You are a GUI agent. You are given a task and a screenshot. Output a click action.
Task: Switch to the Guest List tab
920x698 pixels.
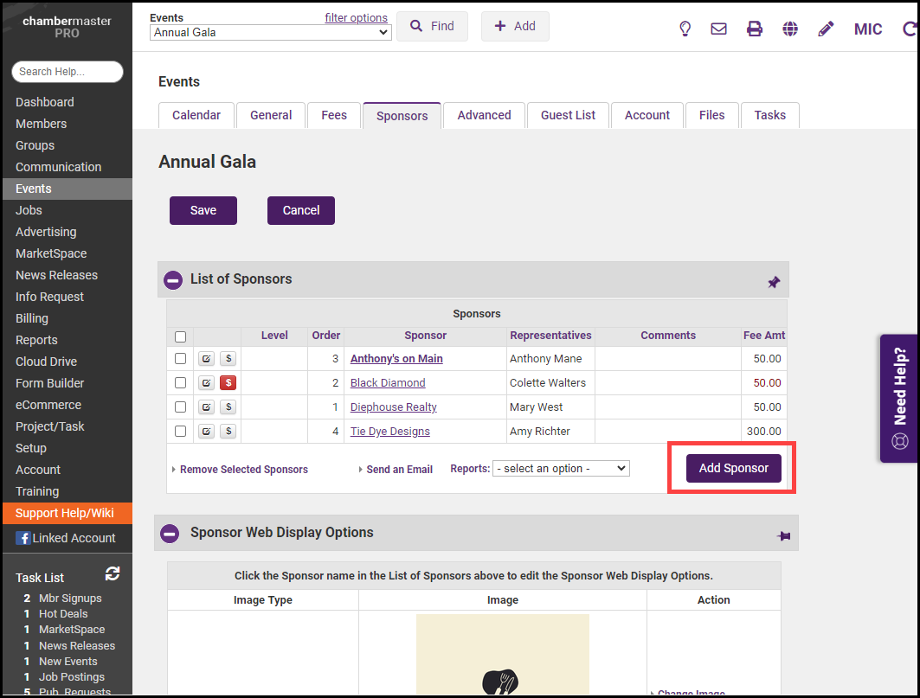[568, 115]
